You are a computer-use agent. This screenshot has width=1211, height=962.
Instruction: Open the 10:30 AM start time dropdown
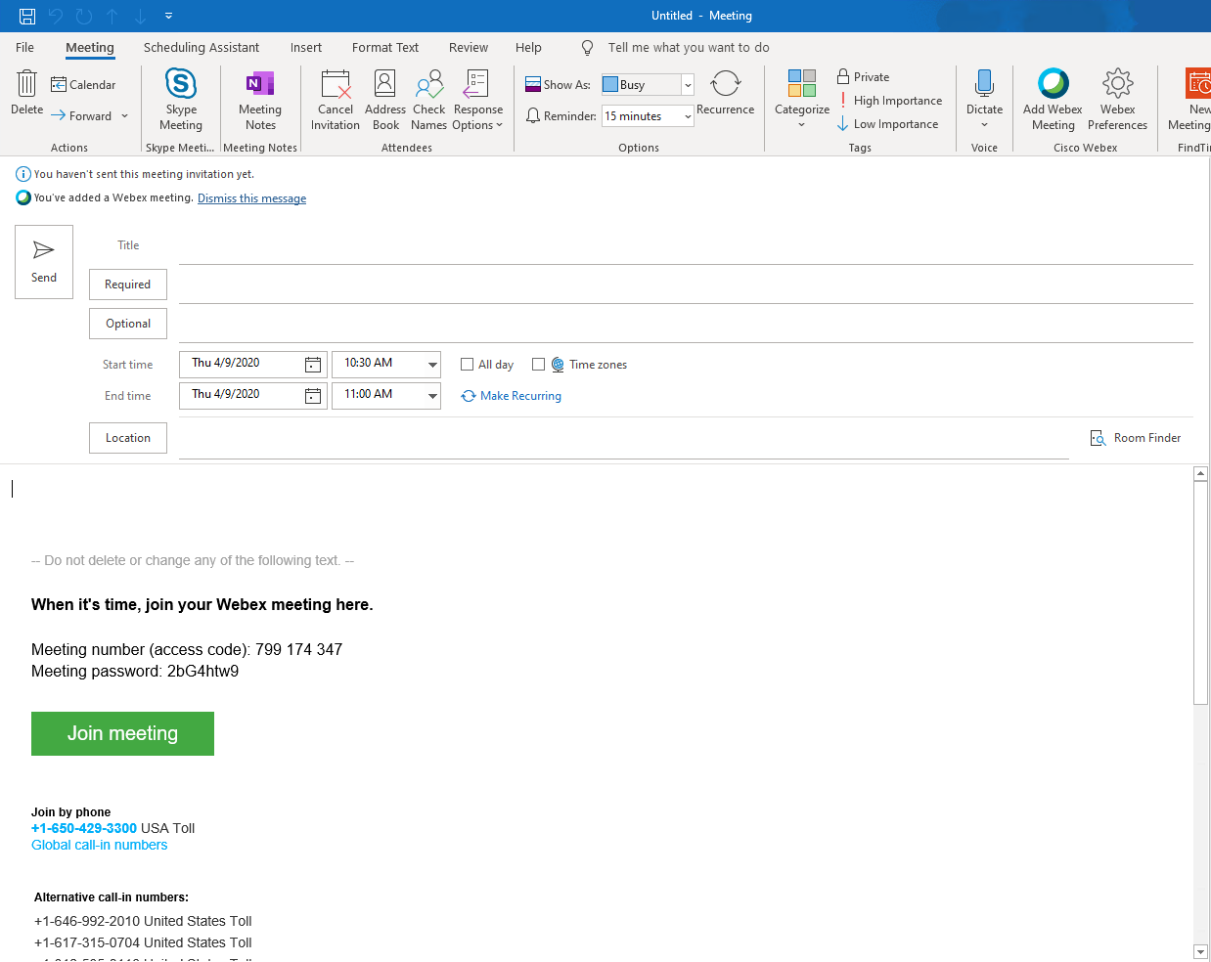[432, 365]
